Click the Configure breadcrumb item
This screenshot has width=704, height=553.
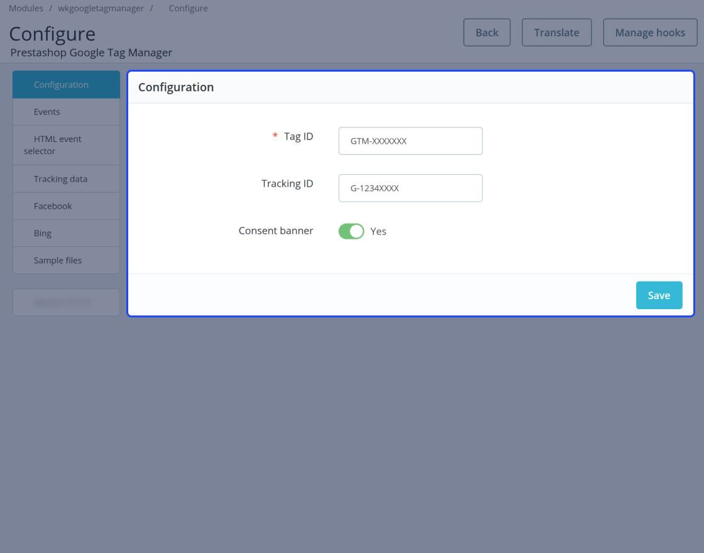(x=188, y=8)
